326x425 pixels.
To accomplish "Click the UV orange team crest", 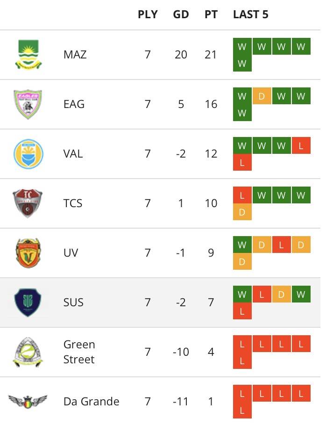I will click(x=28, y=253).
